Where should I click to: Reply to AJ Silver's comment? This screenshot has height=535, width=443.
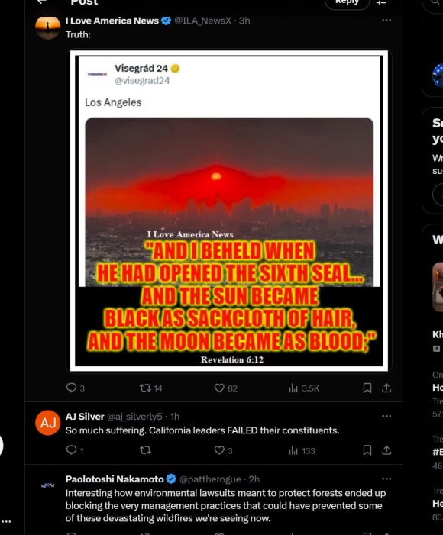click(x=74, y=450)
